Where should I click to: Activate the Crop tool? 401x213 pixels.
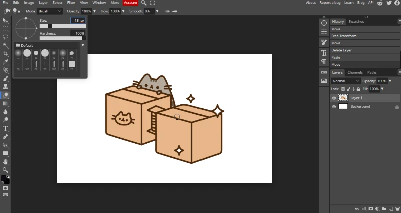tap(6, 54)
